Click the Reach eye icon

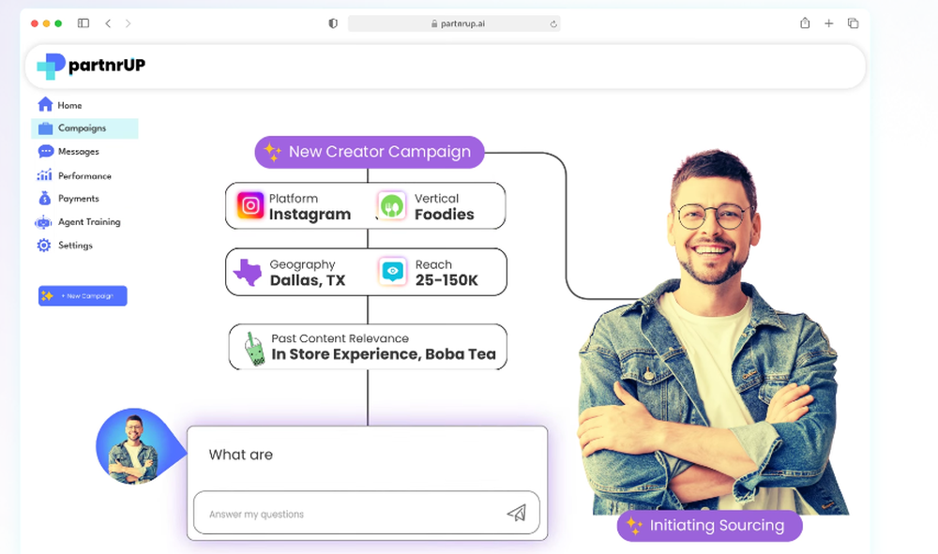[x=392, y=272]
